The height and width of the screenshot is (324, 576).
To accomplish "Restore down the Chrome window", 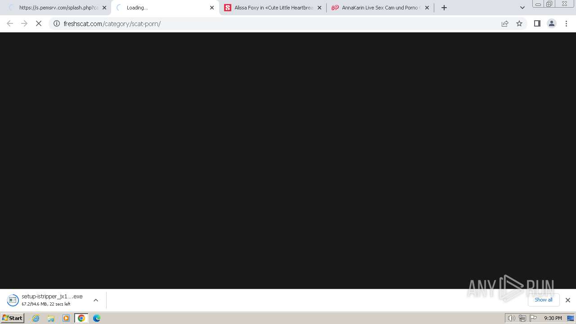I will [x=549, y=4].
